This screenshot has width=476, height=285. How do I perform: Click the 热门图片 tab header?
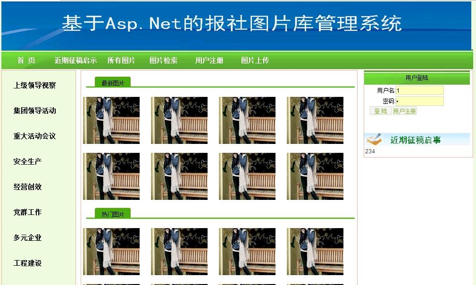click(113, 214)
